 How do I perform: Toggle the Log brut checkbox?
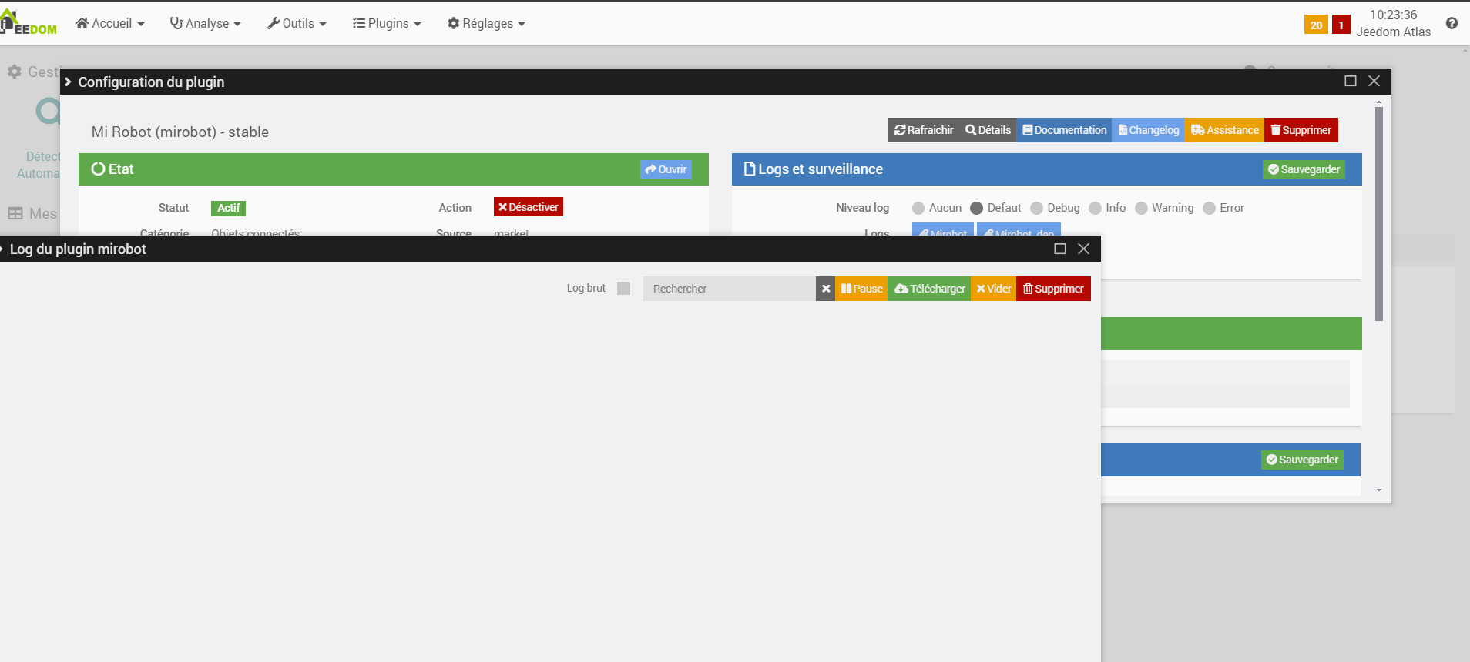coord(623,288)
